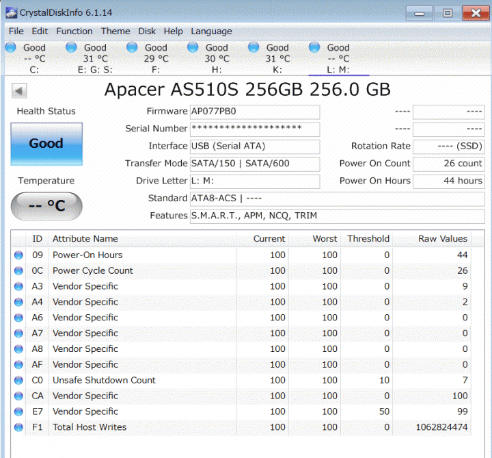Click status orb for attribute A6
Viewport: 492px width, 458px height.
coord(18,318)
